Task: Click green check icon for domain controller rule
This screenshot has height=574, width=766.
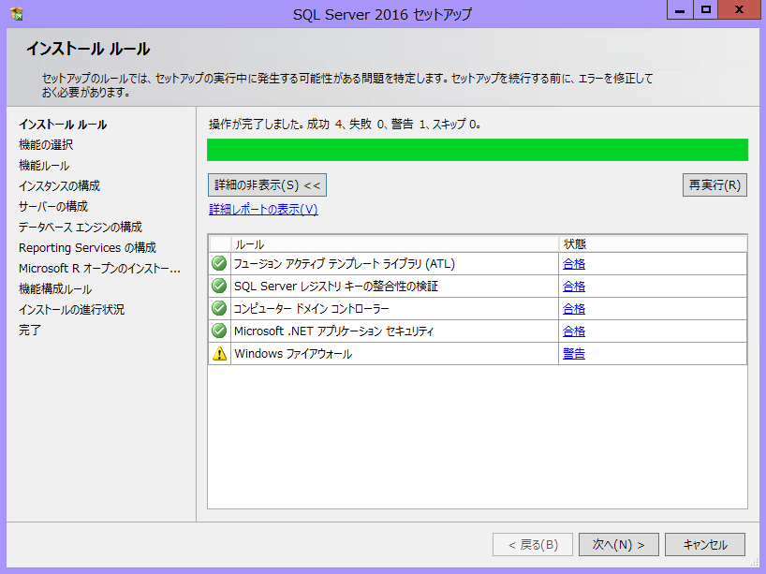Action: [x=219, y=309]
